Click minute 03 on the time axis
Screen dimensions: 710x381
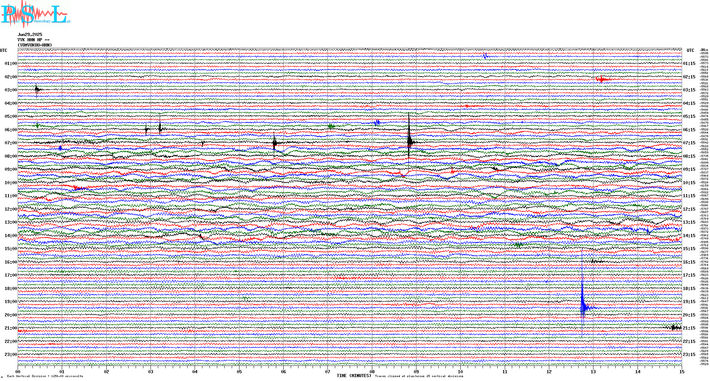coord(150,371)
